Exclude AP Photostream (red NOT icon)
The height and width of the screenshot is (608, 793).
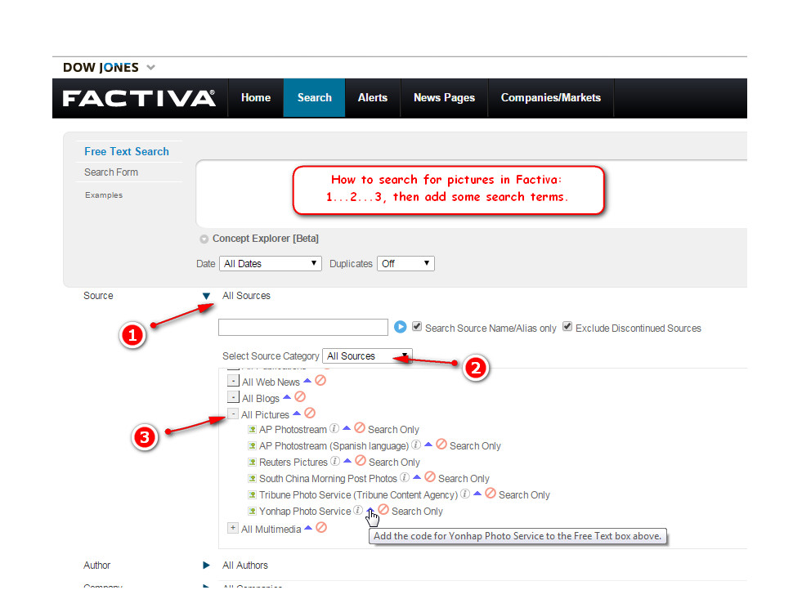[360, 428]
